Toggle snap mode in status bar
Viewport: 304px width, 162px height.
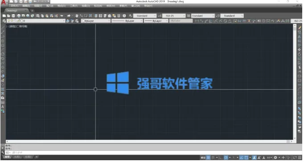(x=213, y=158)
